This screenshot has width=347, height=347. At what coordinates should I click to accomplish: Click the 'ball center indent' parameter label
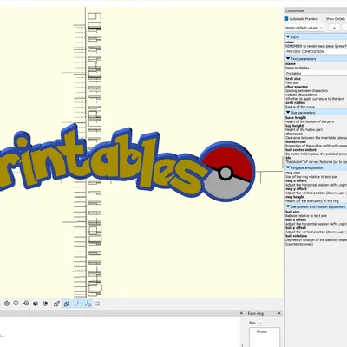pos(301,150)
